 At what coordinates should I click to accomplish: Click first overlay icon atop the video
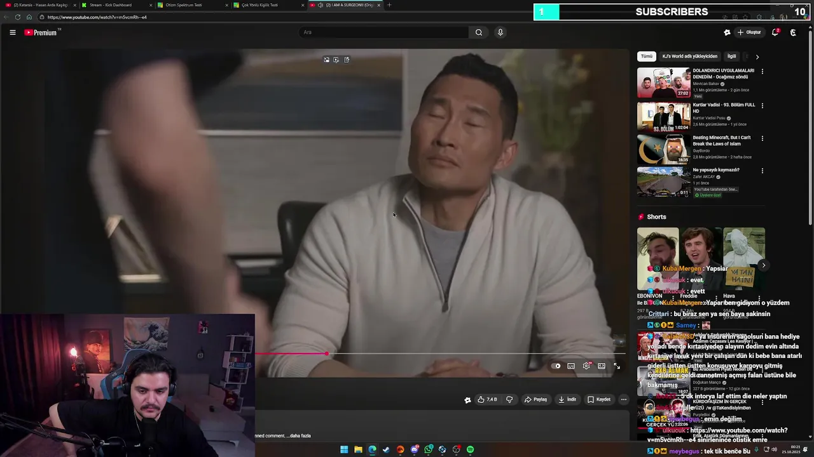click(x=326, y=60)
